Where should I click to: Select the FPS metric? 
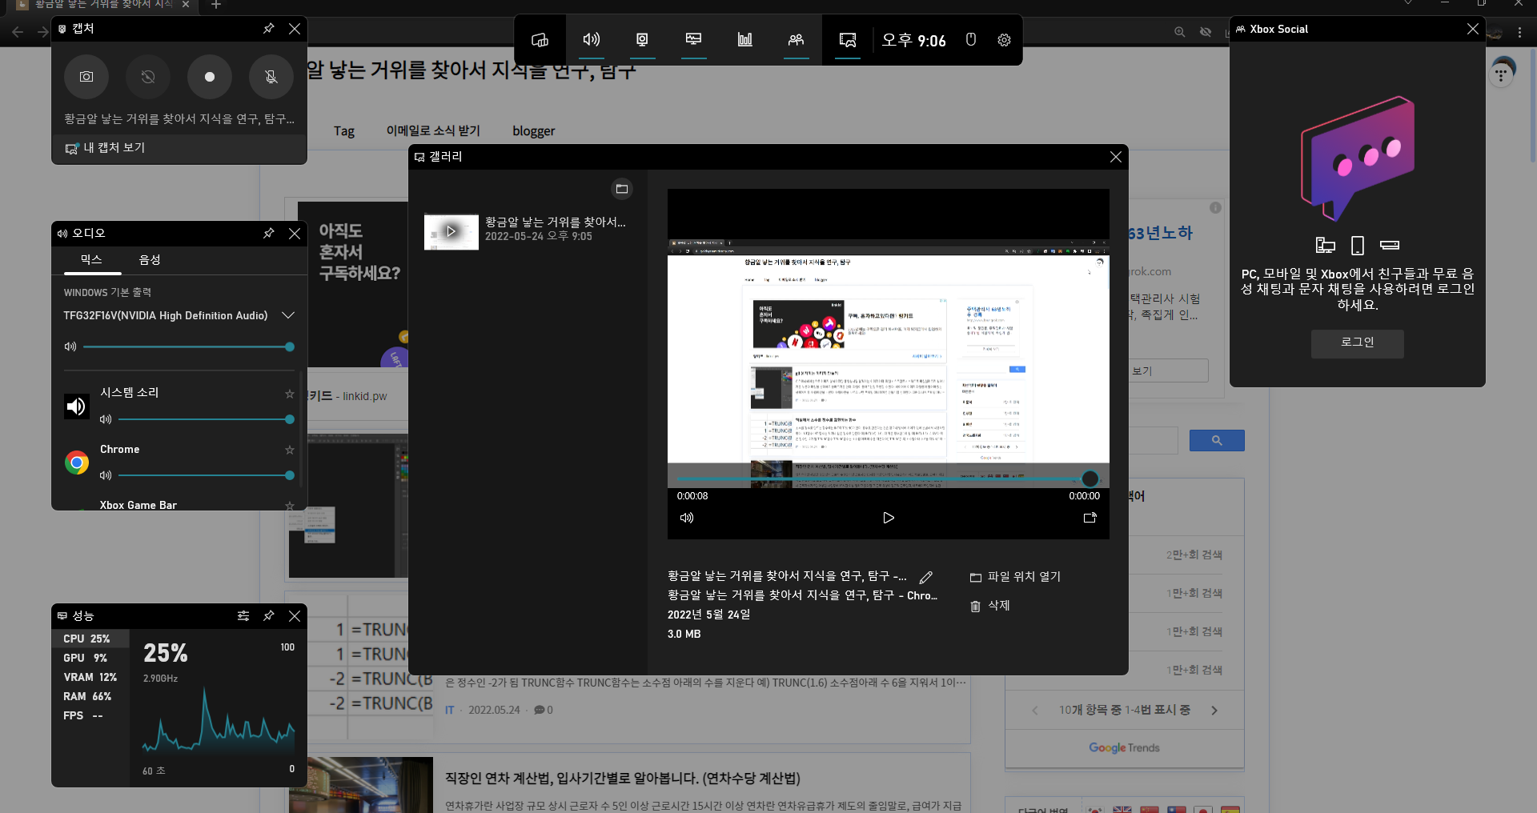click(x=90, y=715)
